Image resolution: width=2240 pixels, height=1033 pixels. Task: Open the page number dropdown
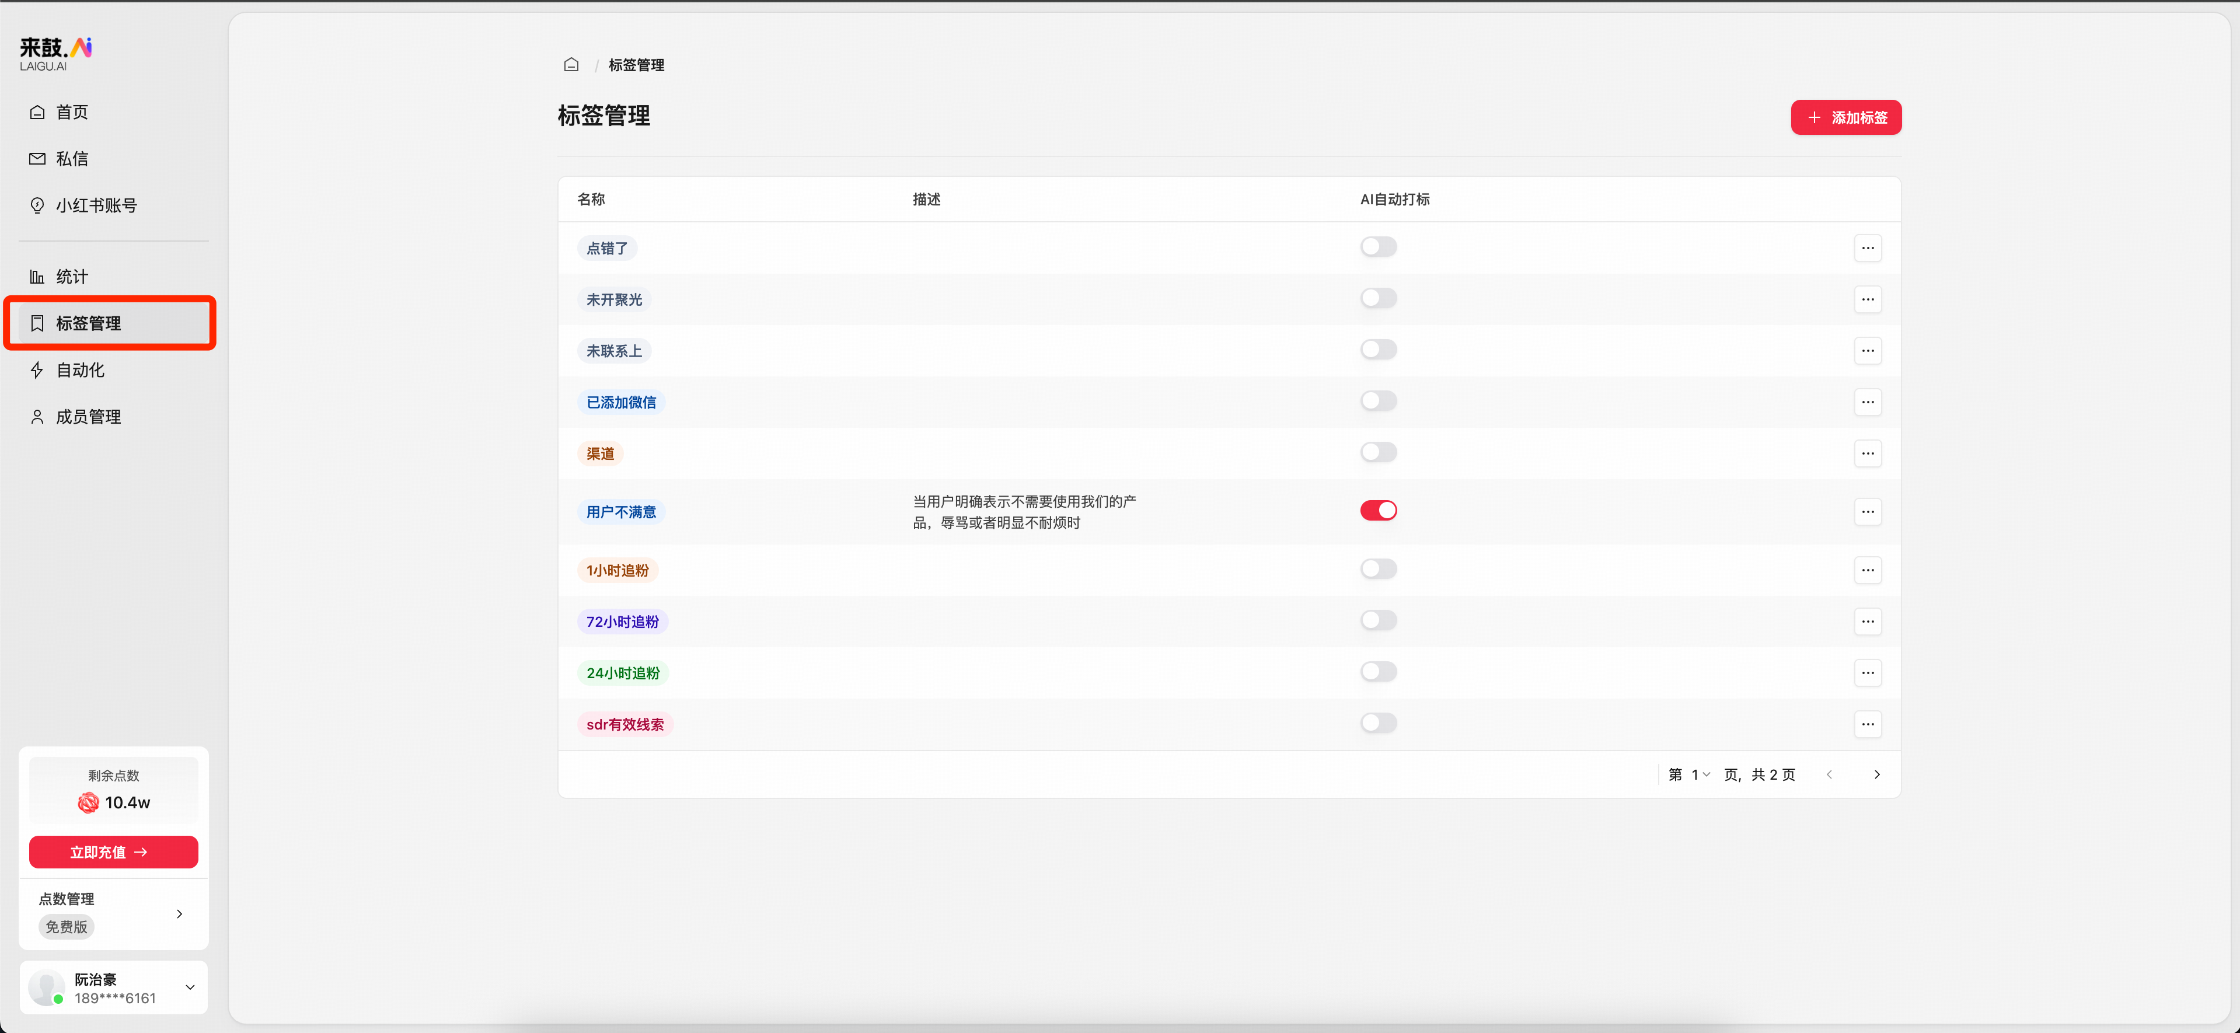pyautogui.click(x=1700, y=774)
